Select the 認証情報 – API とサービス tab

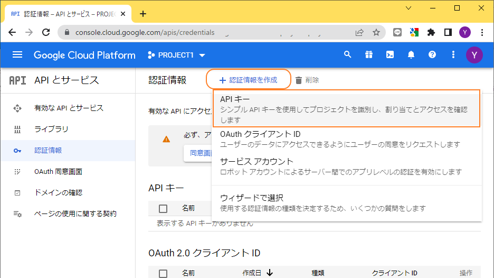(68, 14)
